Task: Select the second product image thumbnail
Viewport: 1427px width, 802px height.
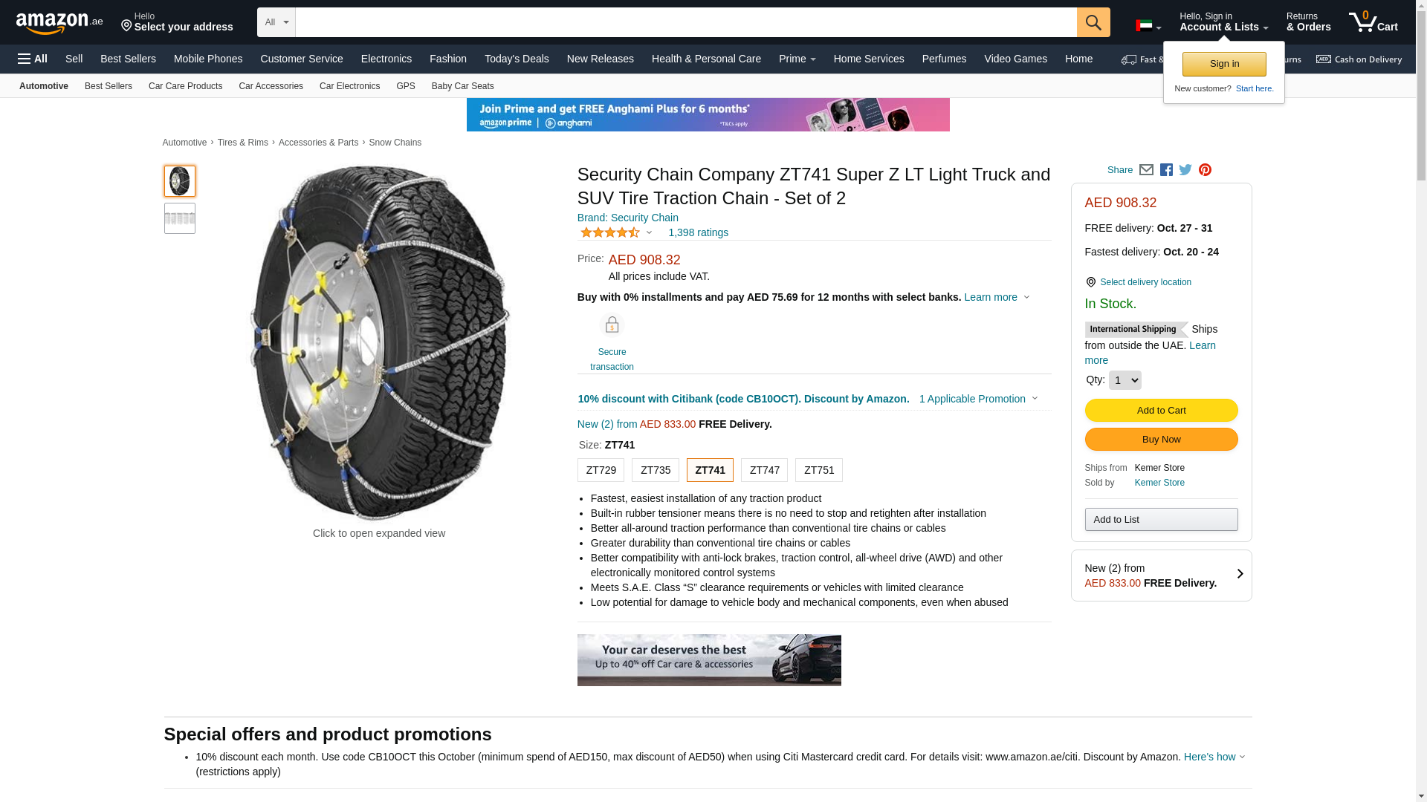Action: point(180,218)
